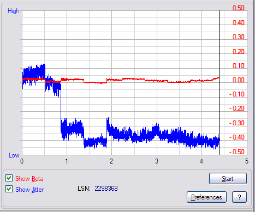The height and width of the screenshot is (212, 255).
Task: Uncheck the Show Jitter checkbox
Action: (9, 189)
